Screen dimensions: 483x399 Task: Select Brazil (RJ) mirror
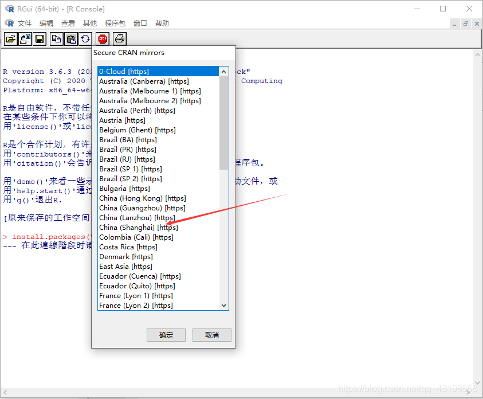pyautogui.click(x=158, y=159)
